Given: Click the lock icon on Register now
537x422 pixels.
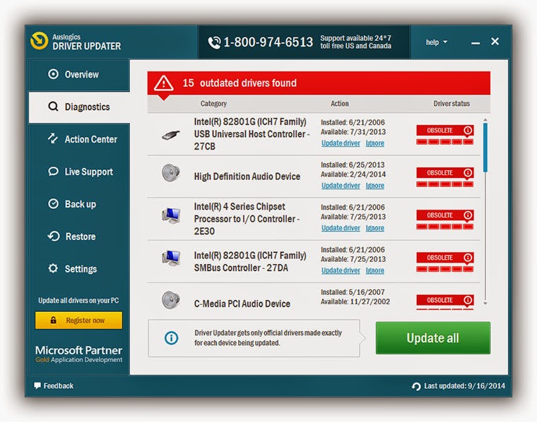Looking at the screenshot, I should (x=53, y=320).
